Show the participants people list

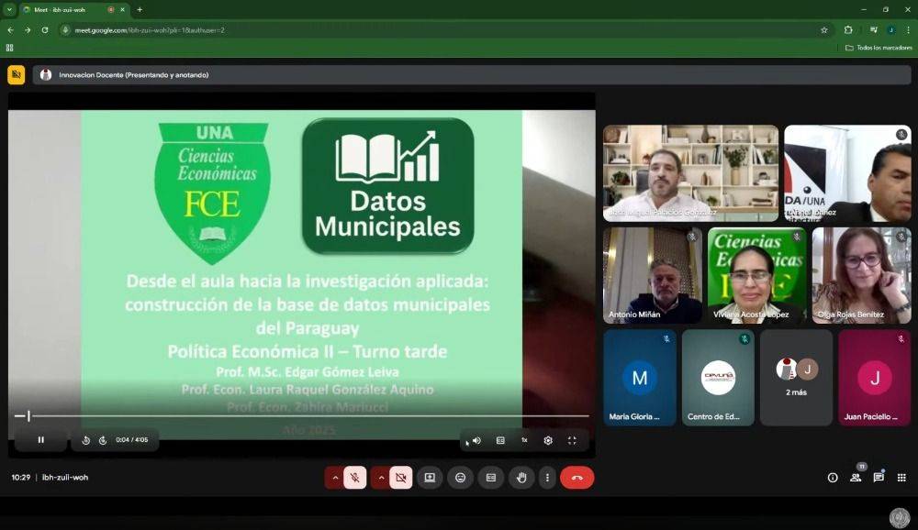point(856,478)
